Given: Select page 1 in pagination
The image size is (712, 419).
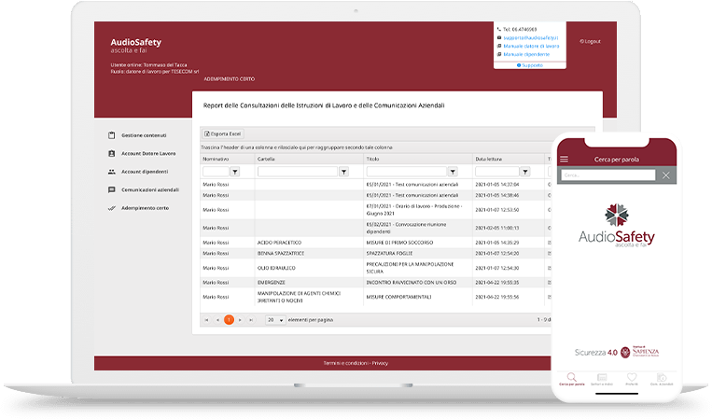Looking at the screenshot, I should click(229, 320).
